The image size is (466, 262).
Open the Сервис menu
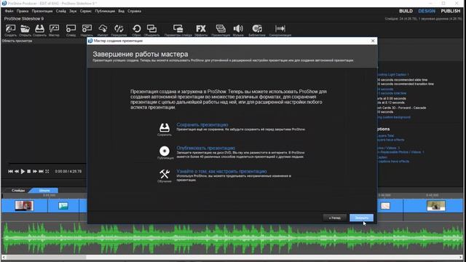coord(86,11)
